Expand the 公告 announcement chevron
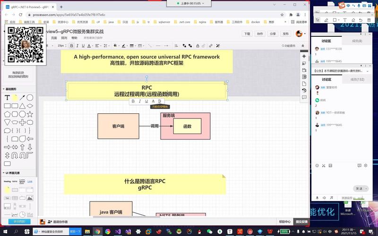The width and height of the screenshot is (378, 236). click(x=368, y=71)
